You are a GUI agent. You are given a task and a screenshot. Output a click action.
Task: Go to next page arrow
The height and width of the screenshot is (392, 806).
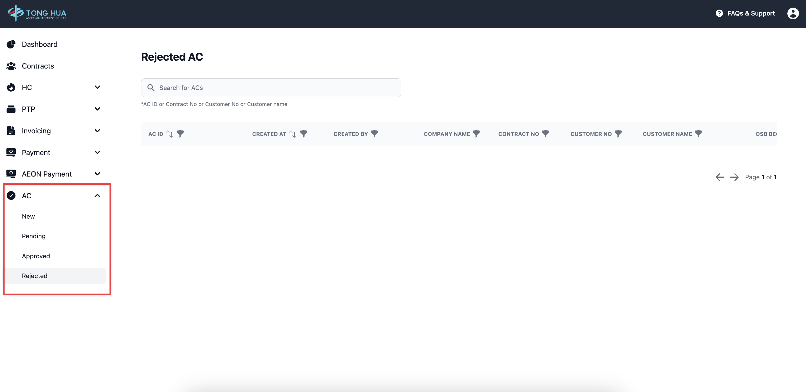point(734,177)
